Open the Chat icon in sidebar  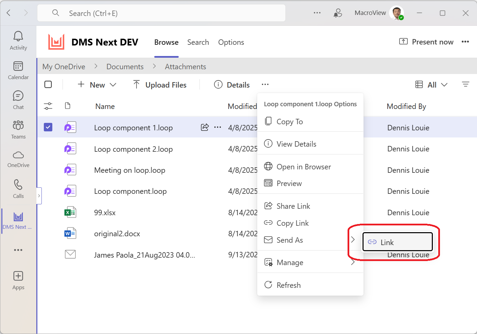[x=18, y=96]
